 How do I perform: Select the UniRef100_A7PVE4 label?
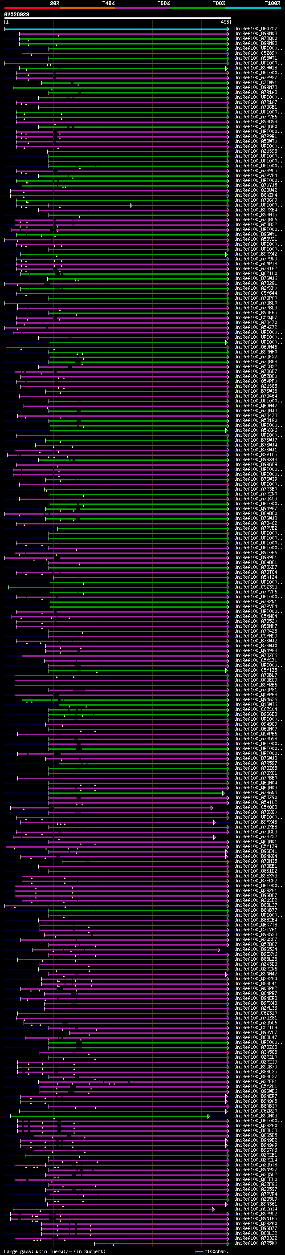255,175
